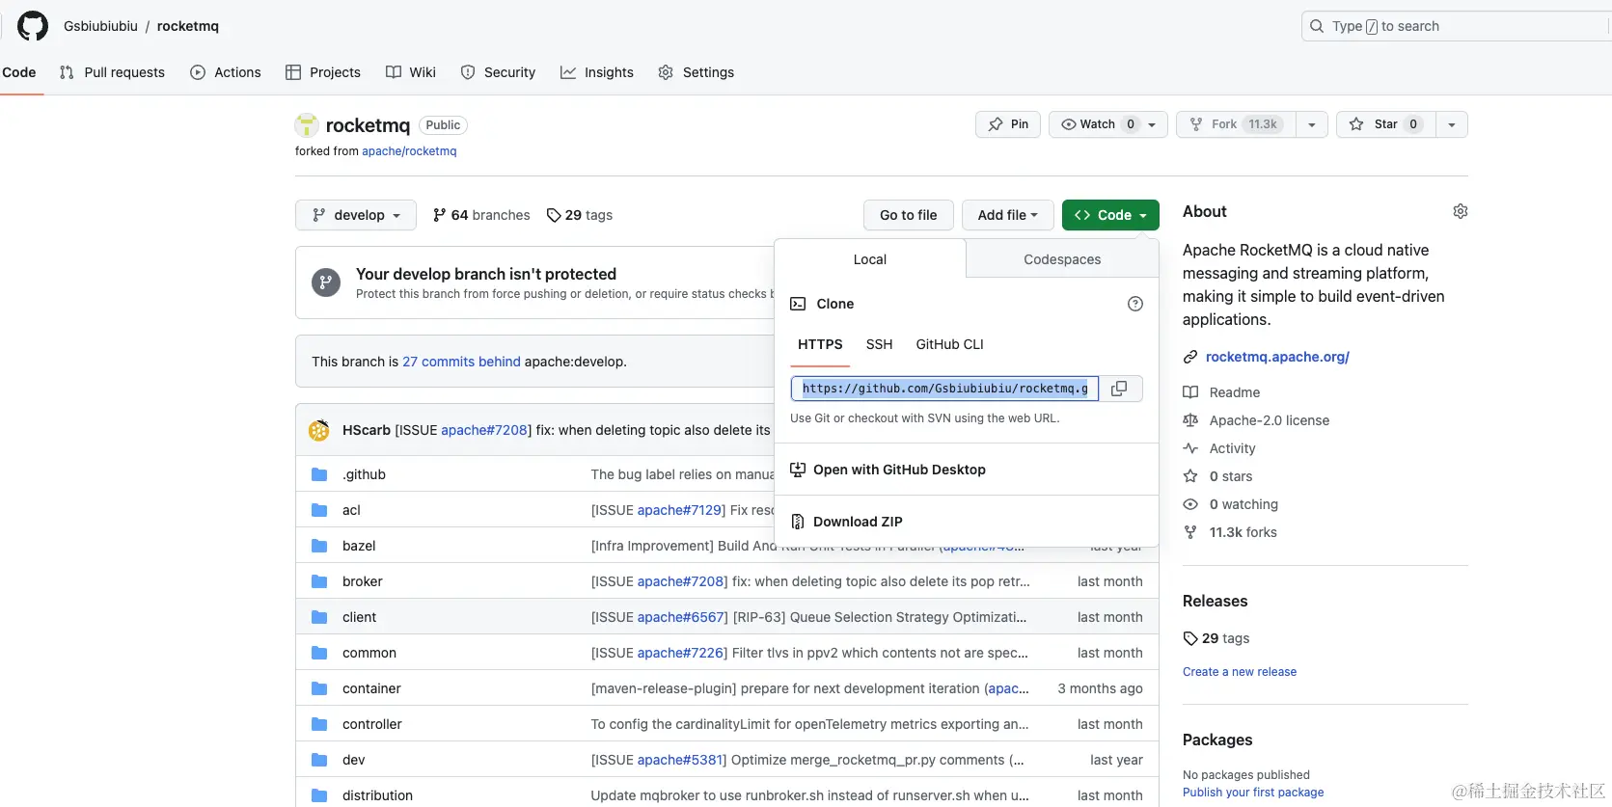Screen dimensions: 1612x807
Task: Click the terminal icon beside Clone
Action: tap(798, 304)
